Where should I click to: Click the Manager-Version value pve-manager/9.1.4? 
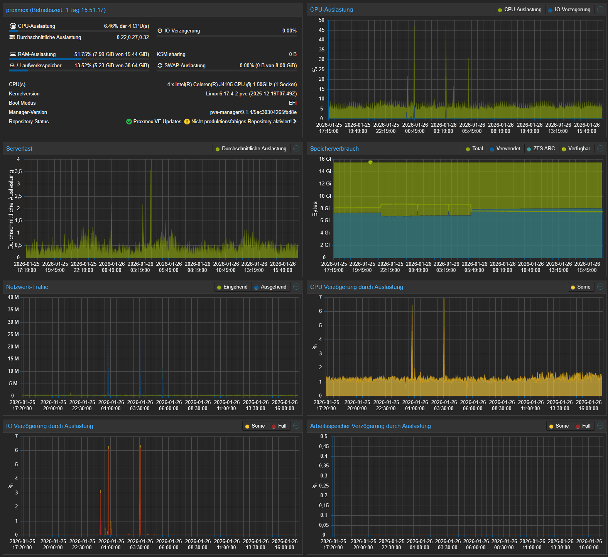[x=253, y=112]
